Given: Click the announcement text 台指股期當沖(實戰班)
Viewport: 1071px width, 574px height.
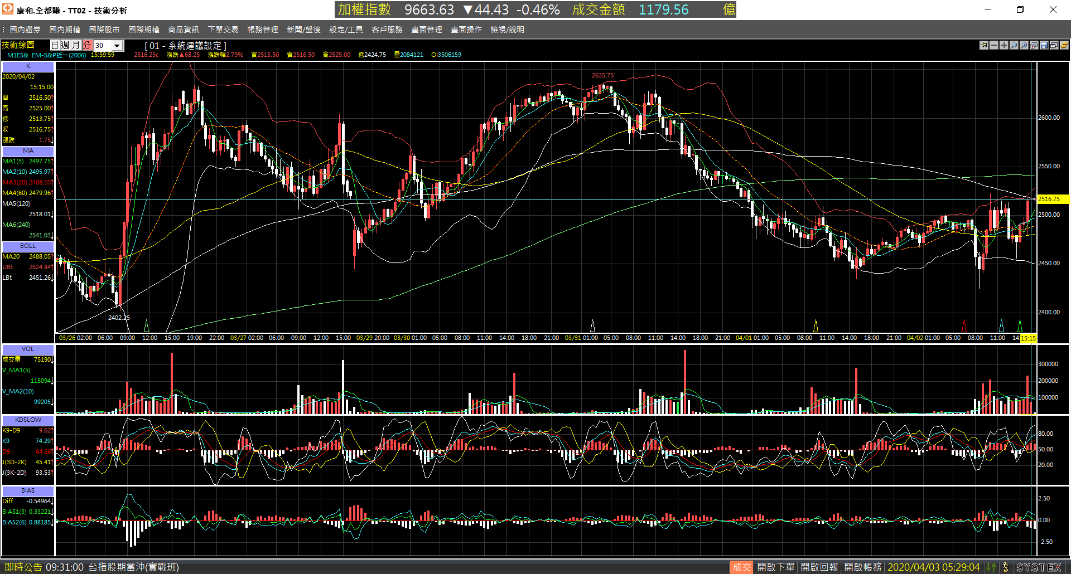Looking at the screenshot, I should tap(133, 567).
